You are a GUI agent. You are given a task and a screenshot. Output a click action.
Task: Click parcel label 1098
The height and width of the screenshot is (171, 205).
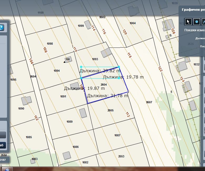pos(50,44)
